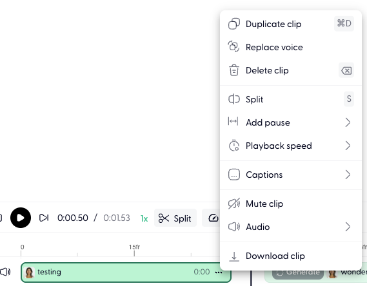Click the Download clip arrow icon
The image size is (367, 286).
pos(234,256)
